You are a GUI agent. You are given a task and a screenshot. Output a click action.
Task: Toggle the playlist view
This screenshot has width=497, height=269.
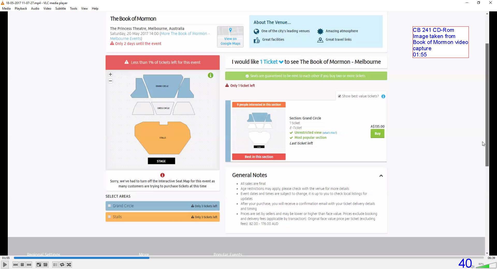coord(55,265)
